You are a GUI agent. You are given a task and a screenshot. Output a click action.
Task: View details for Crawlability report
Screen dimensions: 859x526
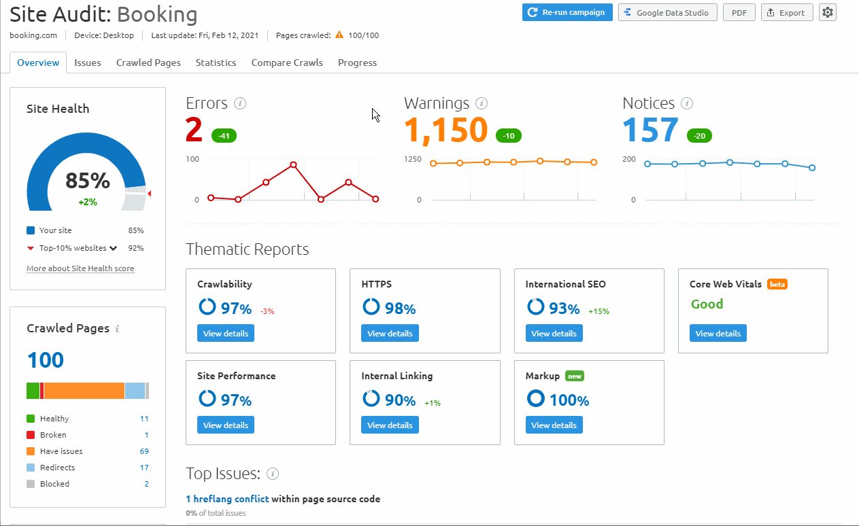click(226, 334)
